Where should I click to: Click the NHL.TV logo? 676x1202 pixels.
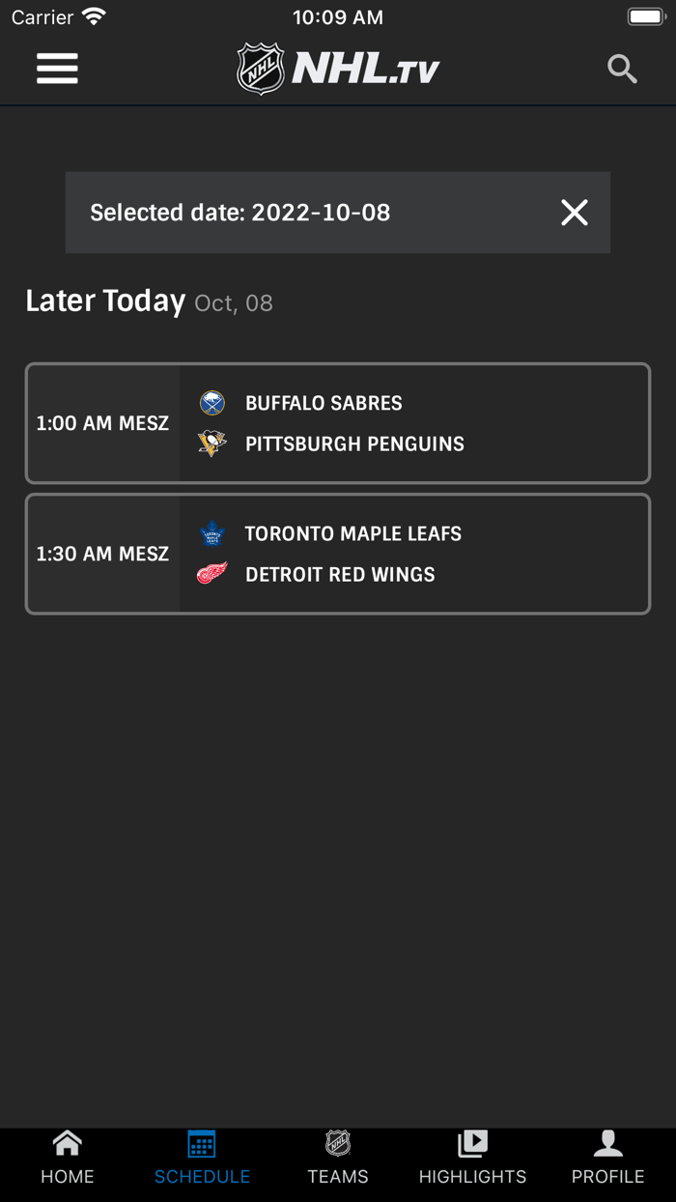338,68
